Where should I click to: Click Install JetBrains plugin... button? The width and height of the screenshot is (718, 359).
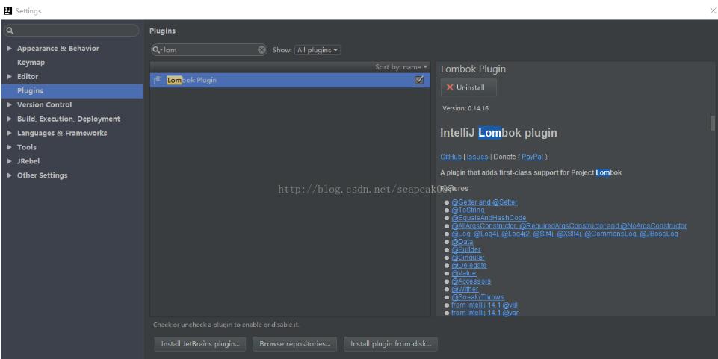point(200,344)
